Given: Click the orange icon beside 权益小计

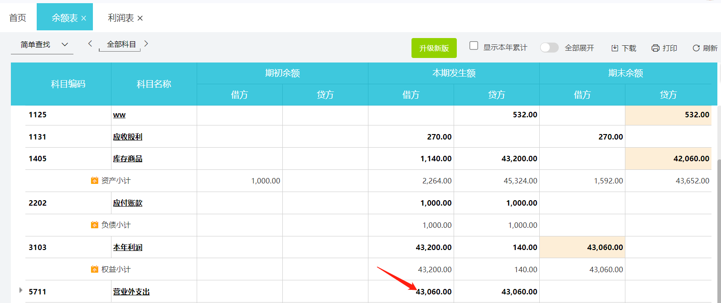Looking at the screenshot, I should [x=95, y=269].
